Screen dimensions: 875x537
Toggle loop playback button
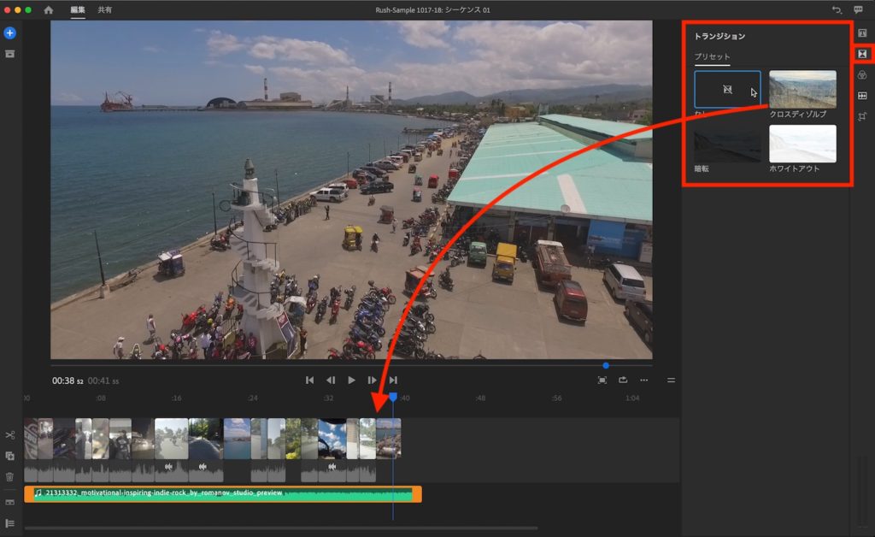(623, 380)
